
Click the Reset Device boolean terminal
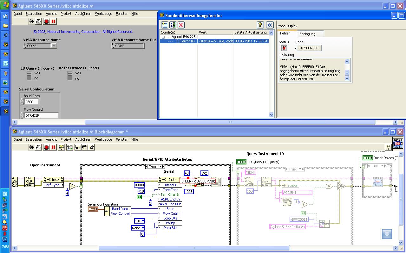[x=367, y=158]
